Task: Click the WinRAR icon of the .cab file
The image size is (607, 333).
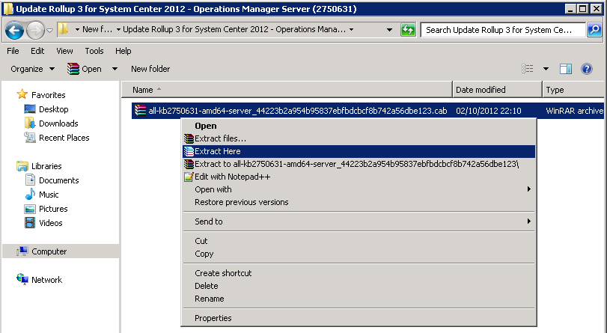Action: (140, 111)
